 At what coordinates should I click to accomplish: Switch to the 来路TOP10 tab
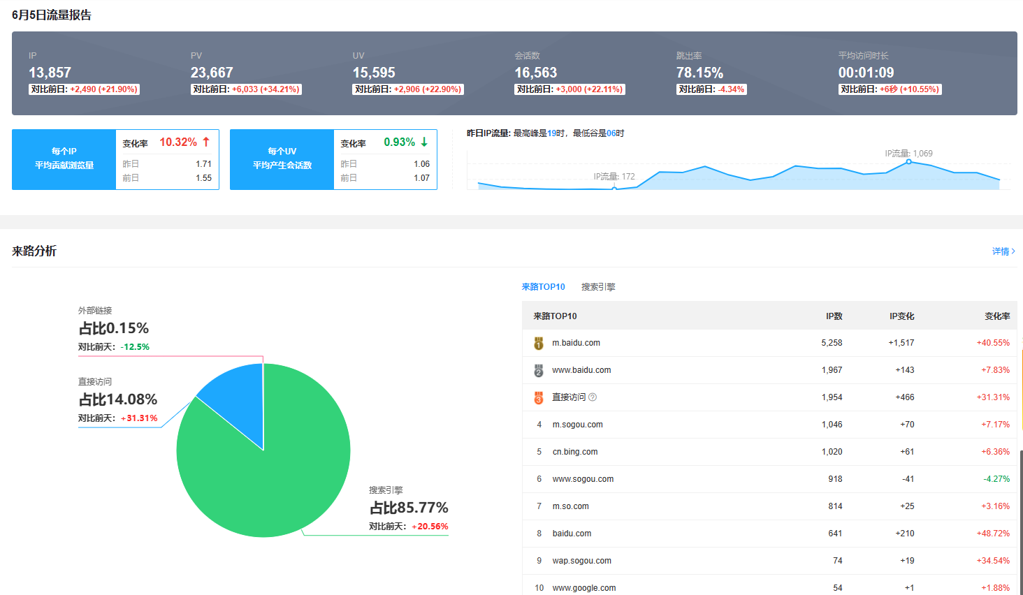(x=543, y=287)
